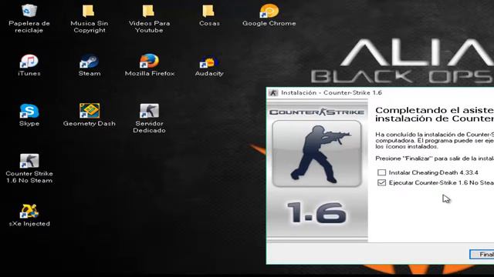Click the Counter-Strike soldier image in installer
This screenshot has width=494, height=277.
(x=316, y=154)
